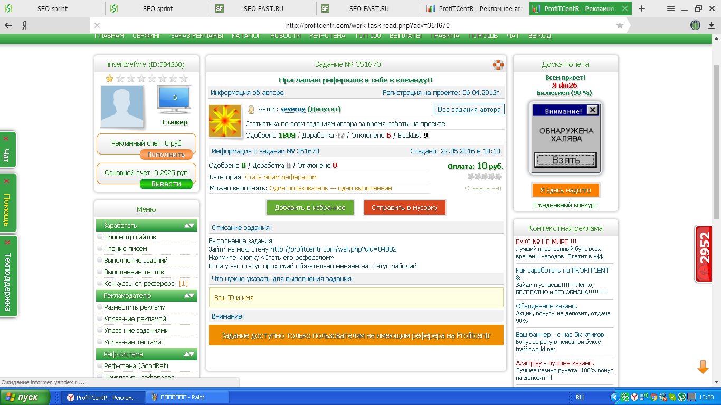Open «Просмотр сайтов» in the menu

[130, 237]
